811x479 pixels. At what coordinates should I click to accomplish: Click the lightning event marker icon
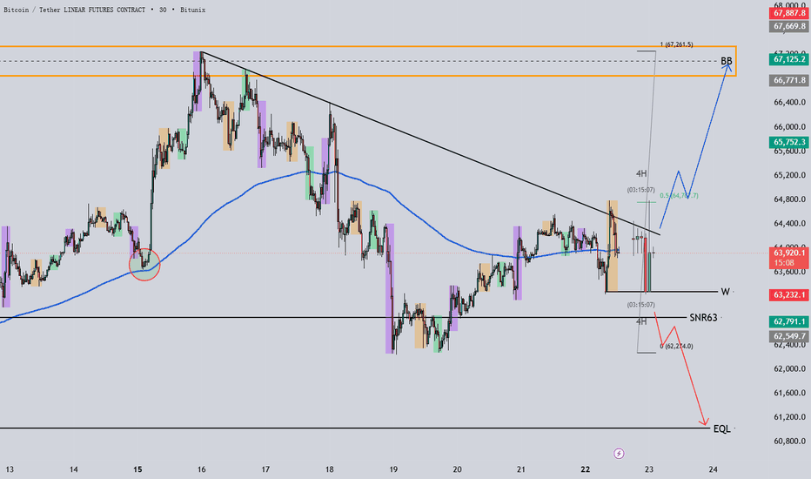(x=619, y=454)
